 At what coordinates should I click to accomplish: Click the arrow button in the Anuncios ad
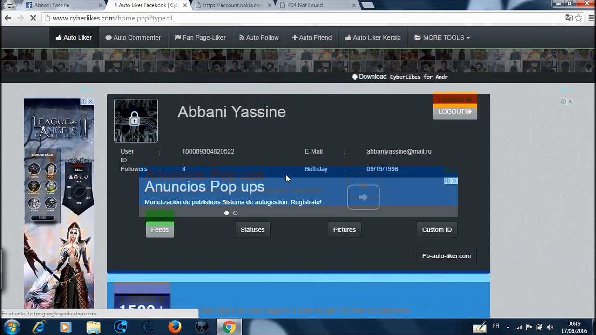pyautogui.click(x=363, y=197)
